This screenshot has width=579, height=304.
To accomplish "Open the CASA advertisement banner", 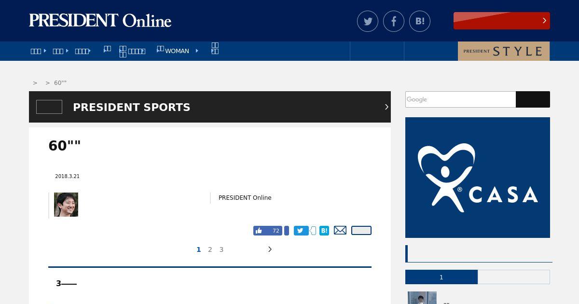I will tap(478, 178).
